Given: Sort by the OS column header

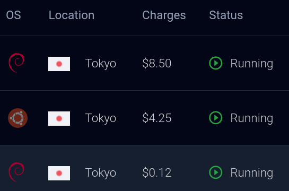Looking at the screenshot, I should point(13,15).
